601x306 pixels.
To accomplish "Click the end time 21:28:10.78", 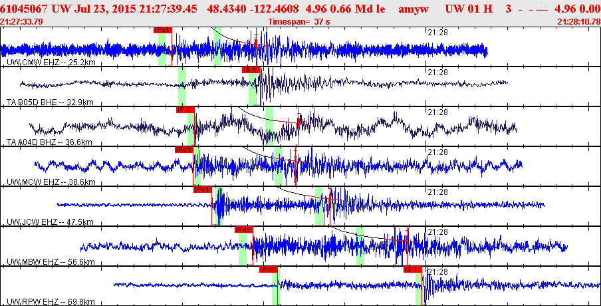I will (579, 21).
